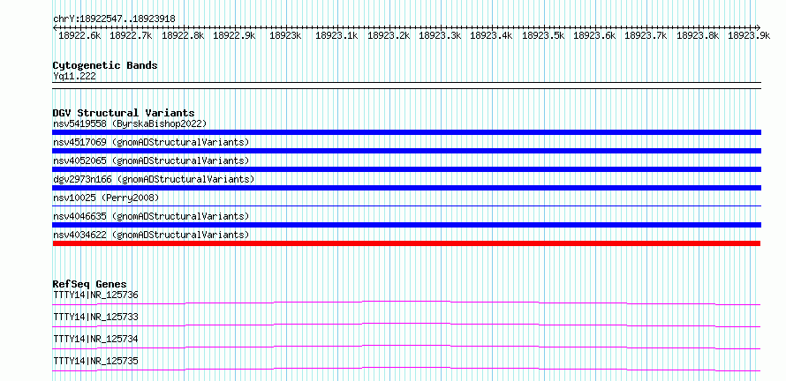This screenshot has height=381, width=786.
Task: Click the nsv4517069 variant label
Action: [151, 142]
